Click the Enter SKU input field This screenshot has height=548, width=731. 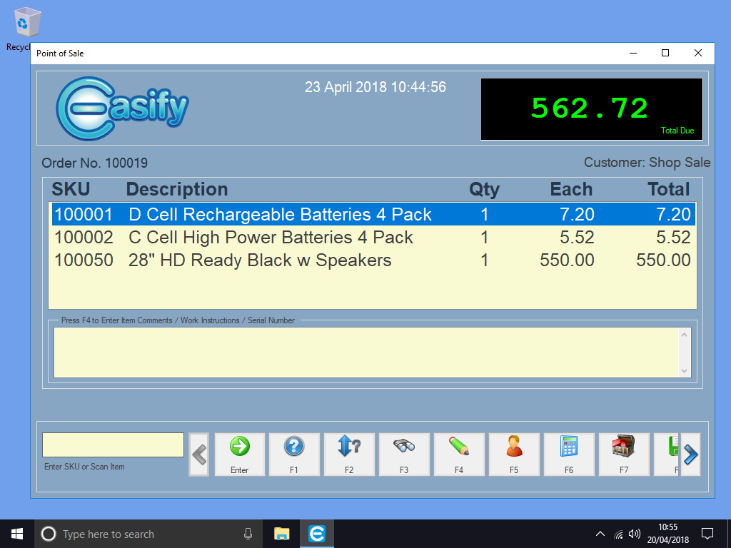click(x=112, y=443)
